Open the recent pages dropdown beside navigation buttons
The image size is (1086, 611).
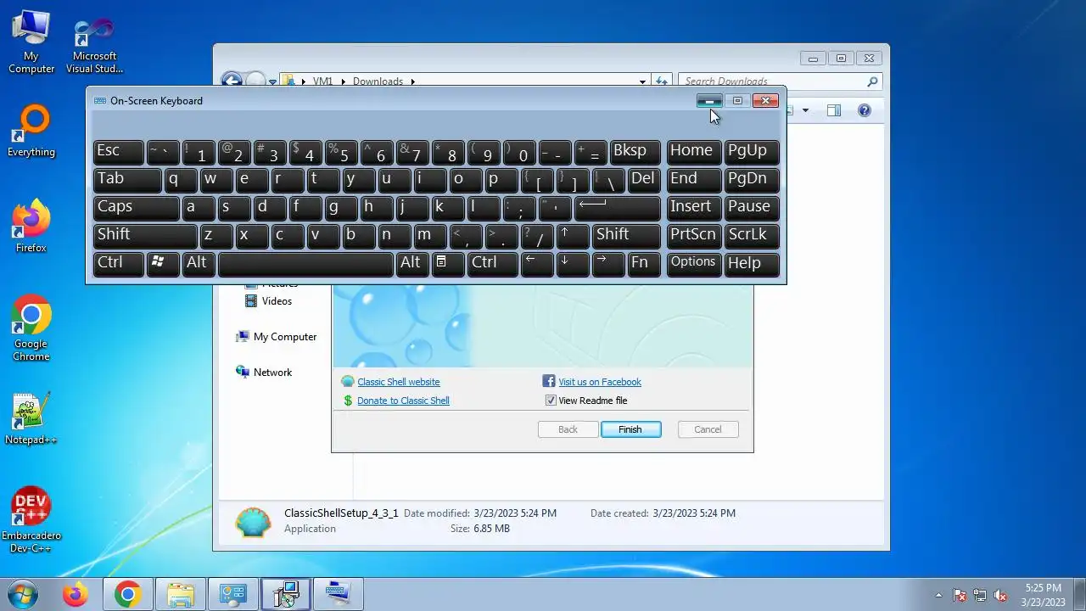(273, 82)
